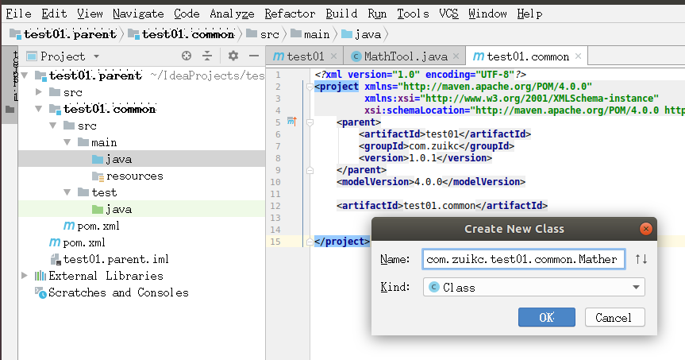Click the Cancel button
The width and height of the screenshot is (685, 360).
pyautogui.click(x=614, y=317)
